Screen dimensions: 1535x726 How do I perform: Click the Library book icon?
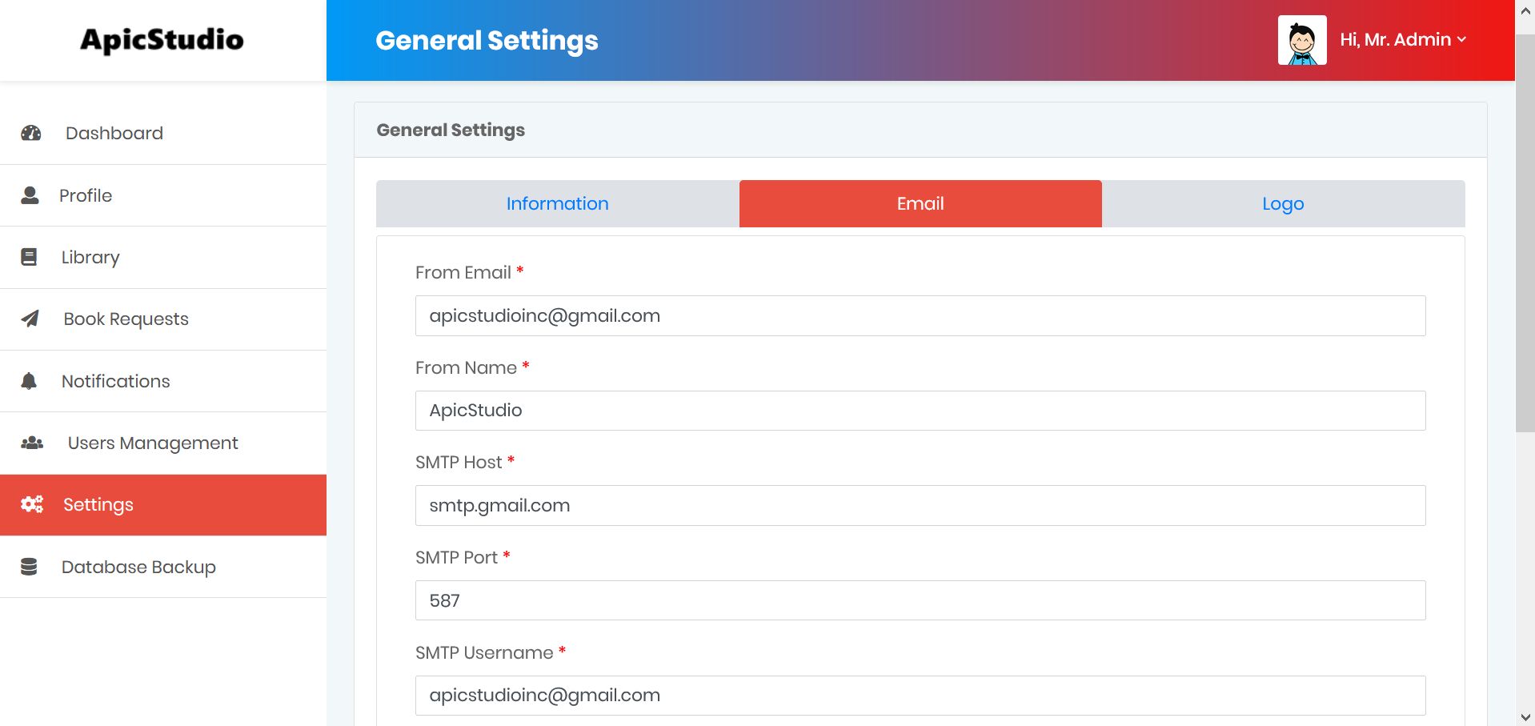(29, 257)
